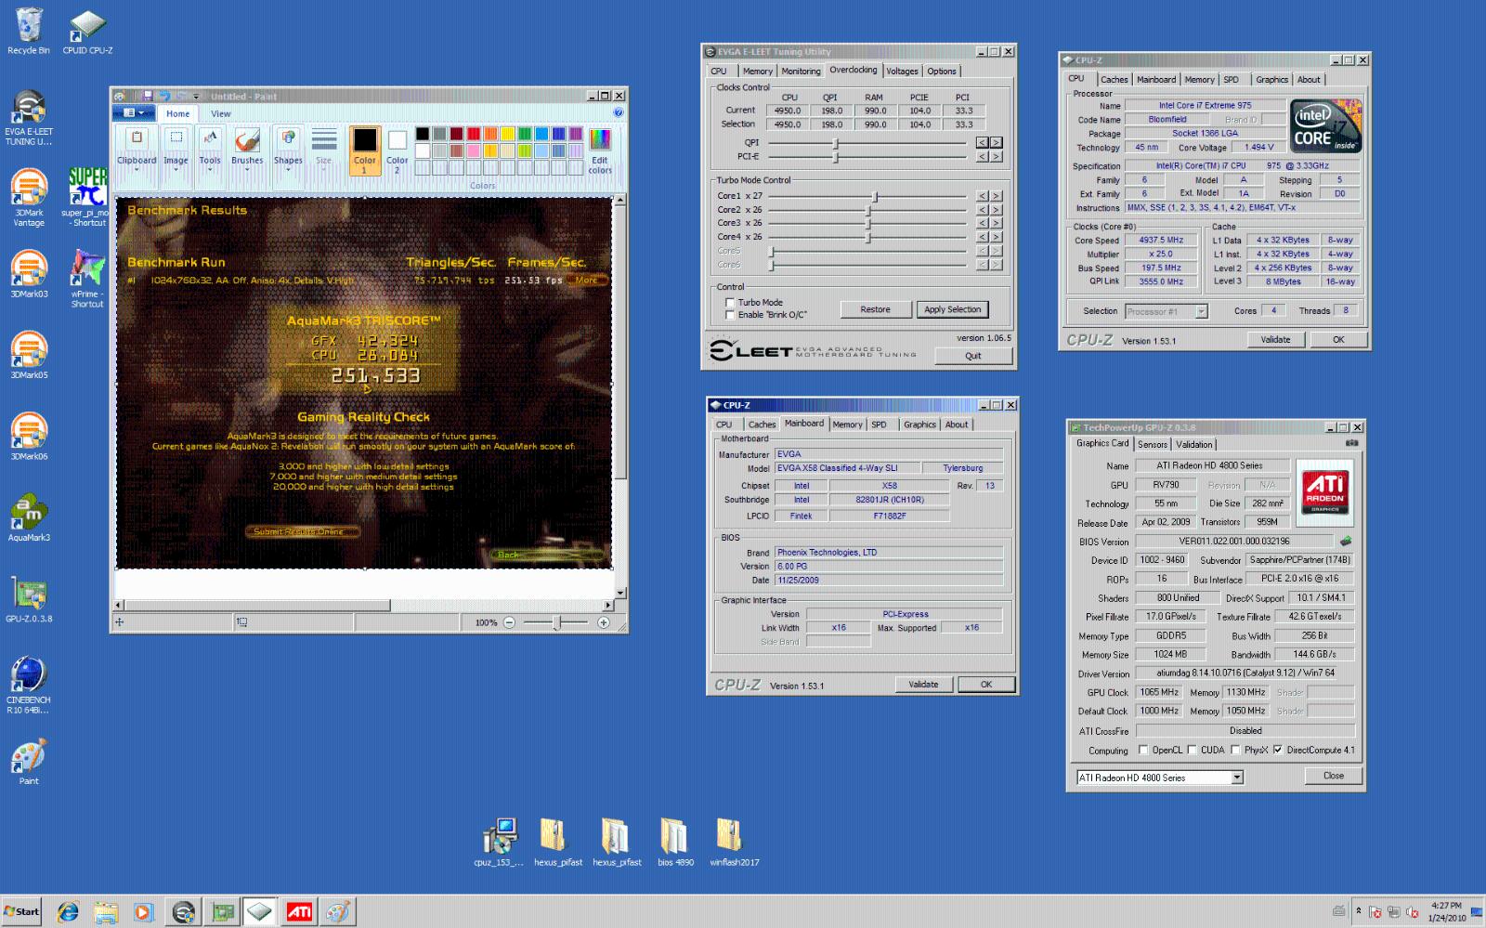Toggle PhysX checkbox in GPU-Z
This screenshot has height=928, width=1486.
(1236, 750)
